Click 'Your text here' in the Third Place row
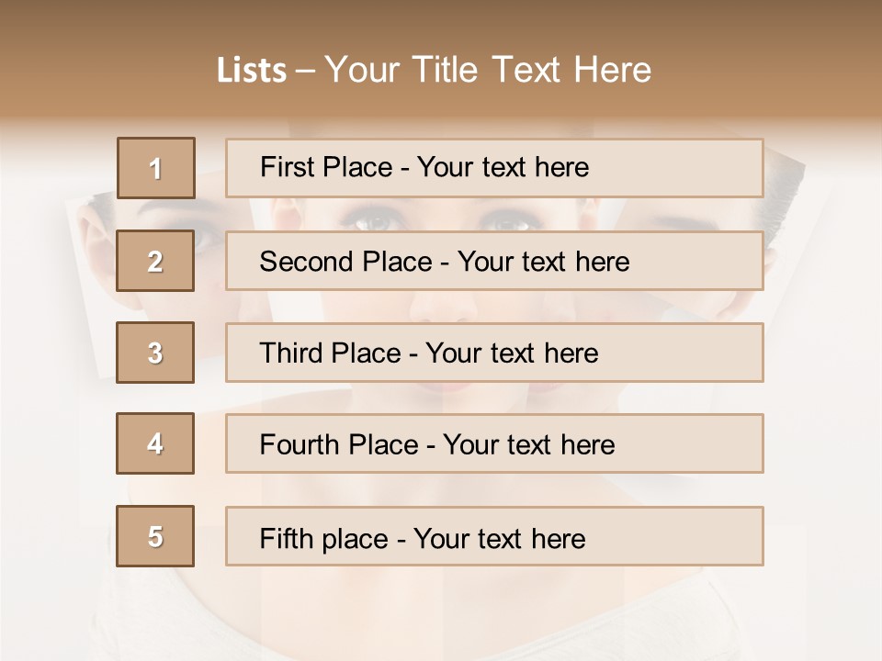 (512, 353)
